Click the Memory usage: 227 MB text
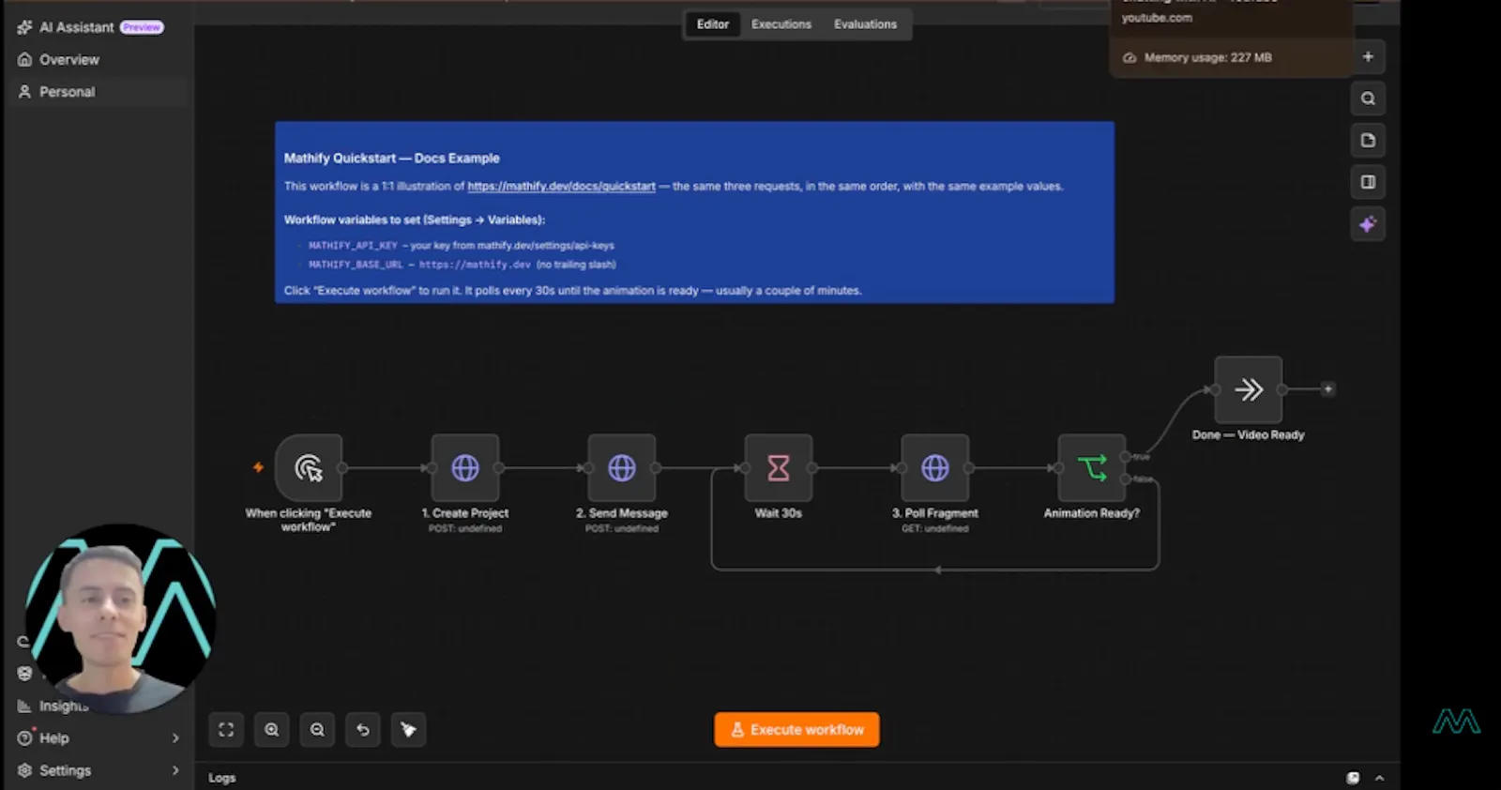This screenshot has width=1501, height=790. tap(1207, 57)
